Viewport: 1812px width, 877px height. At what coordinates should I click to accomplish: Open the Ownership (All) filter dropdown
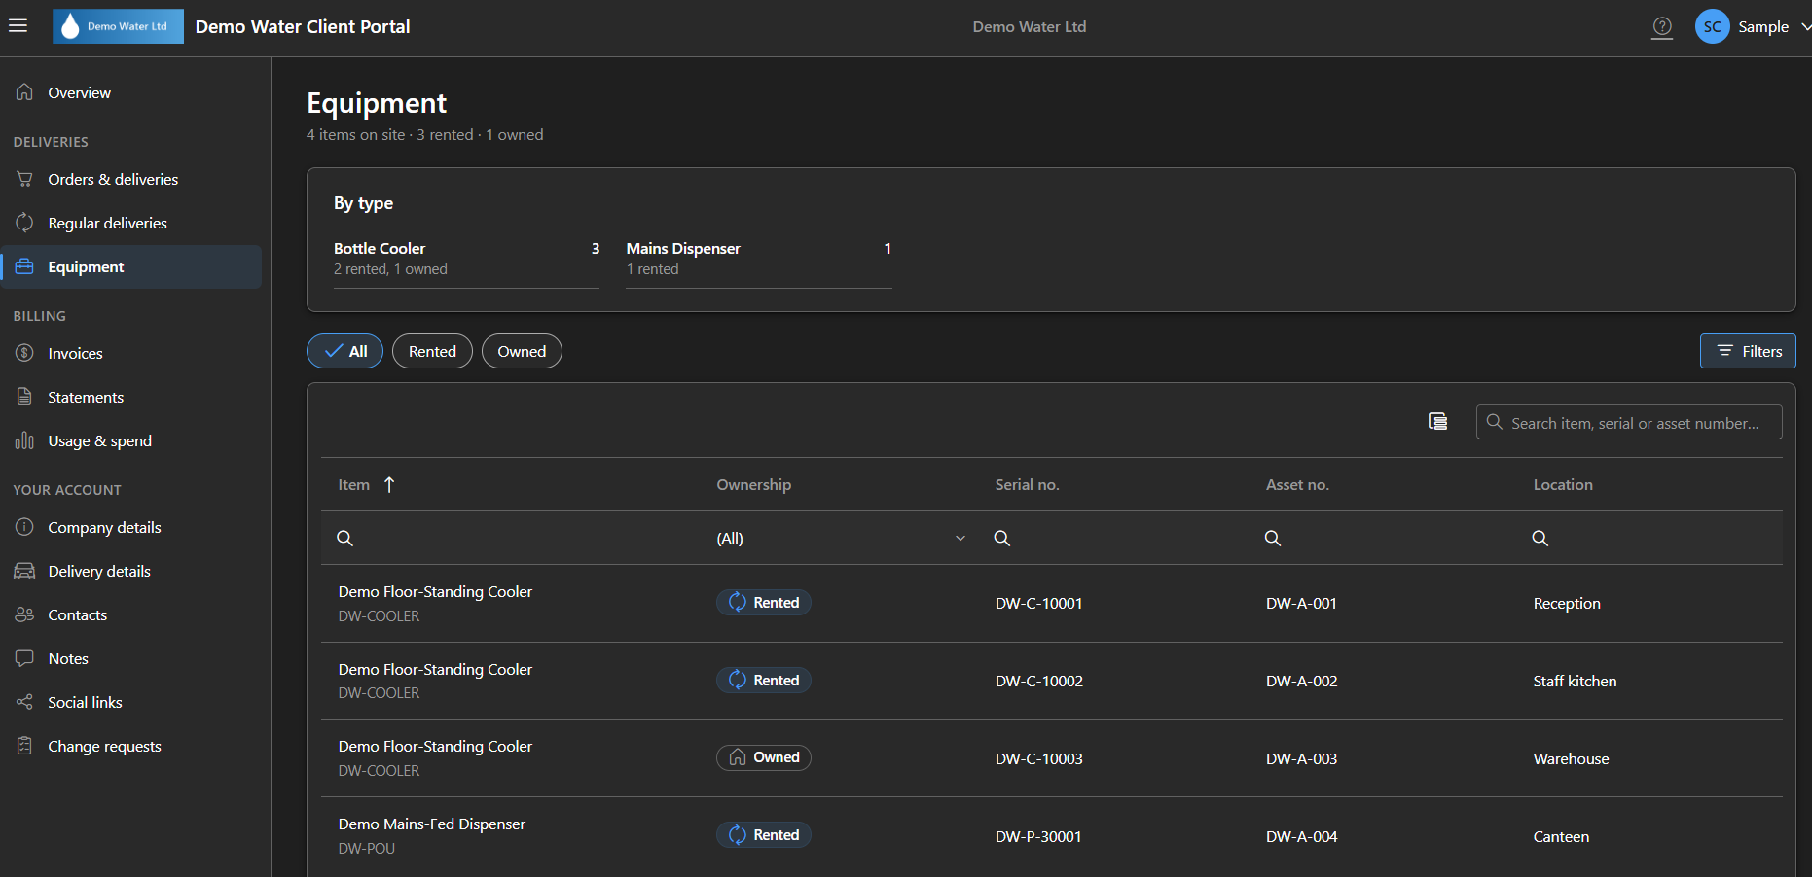841,538
